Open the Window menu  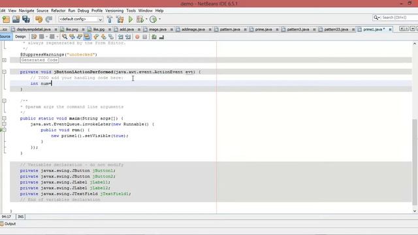pyautogui.click(x=145, y=10)
